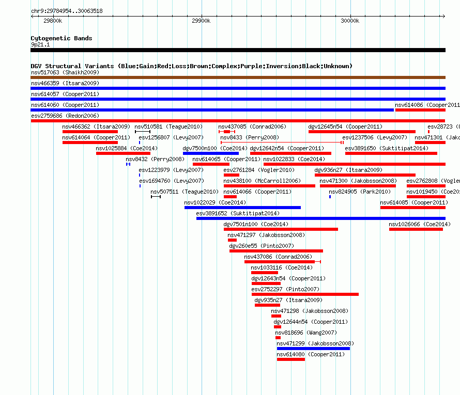Open nsv614066 (Cooper2011) variant label

tap(257, 192)
